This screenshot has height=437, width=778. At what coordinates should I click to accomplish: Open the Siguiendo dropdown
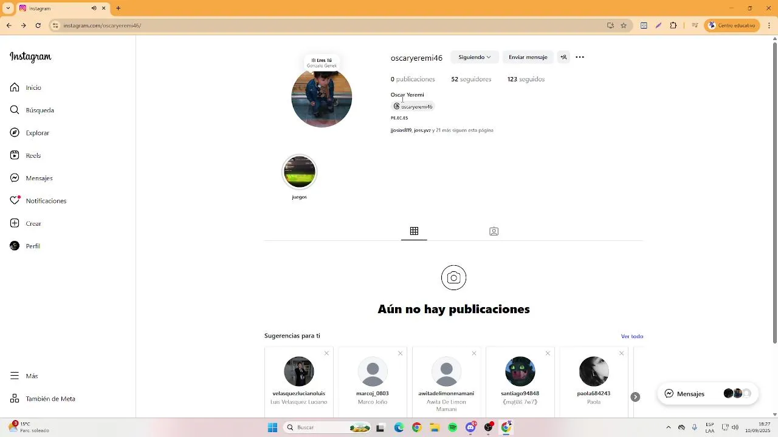(x=474, y=57)
